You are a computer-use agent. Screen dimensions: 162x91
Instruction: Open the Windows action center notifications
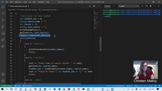pos(158,89)
